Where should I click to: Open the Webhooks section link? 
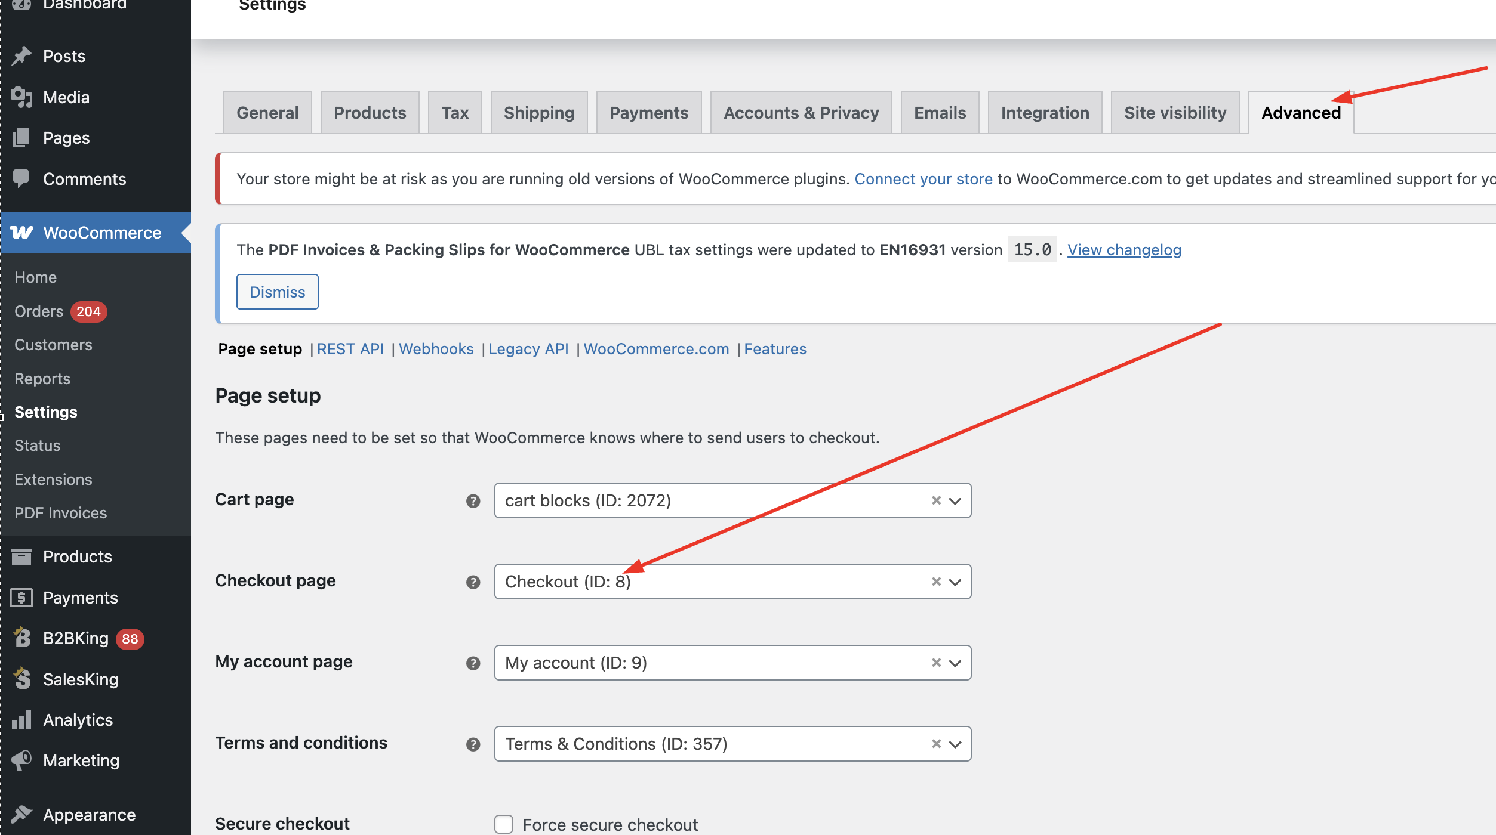coord(436,349)
